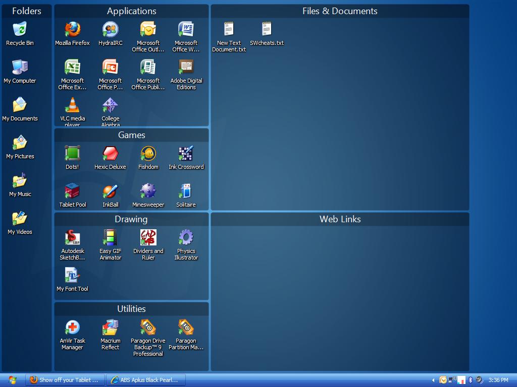The width and height of the screenshot is (517, 387).
Task: Click the Microsoft Office Excel shortcut
Action: pos(72,67)
